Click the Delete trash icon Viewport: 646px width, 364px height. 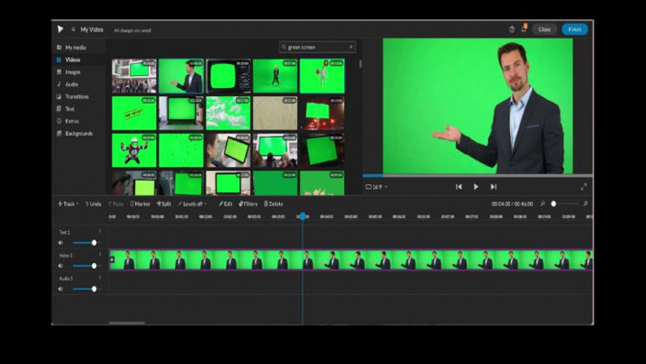[273, 204]
